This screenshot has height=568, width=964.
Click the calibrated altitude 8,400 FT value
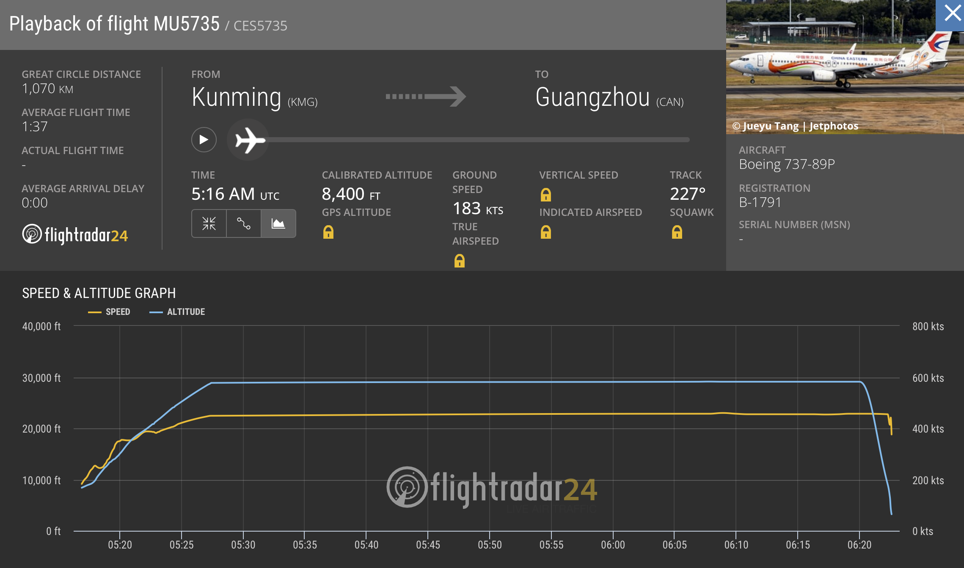(x=351, y=194)
